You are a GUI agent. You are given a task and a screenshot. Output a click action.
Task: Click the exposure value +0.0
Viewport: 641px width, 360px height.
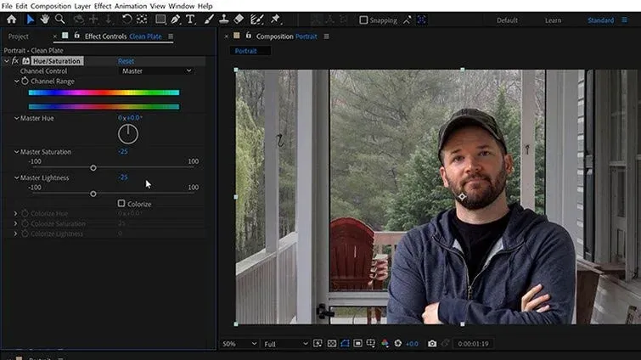click(x=412, y=344)
